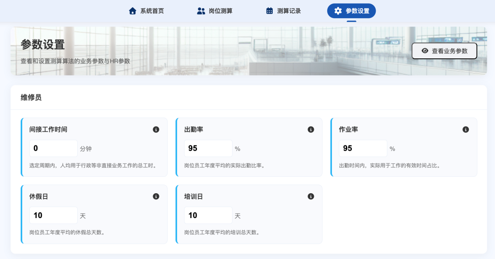
Task: Select the 参数设置 tab
Action: (351, 11)
